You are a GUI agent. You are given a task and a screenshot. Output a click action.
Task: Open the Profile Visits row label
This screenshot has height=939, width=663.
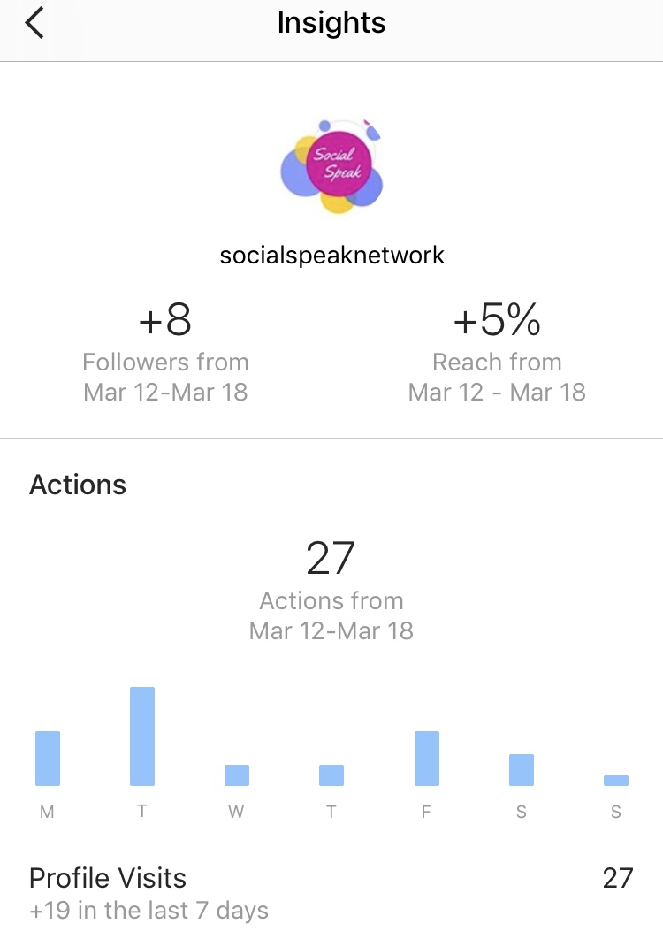pos(108,878)
